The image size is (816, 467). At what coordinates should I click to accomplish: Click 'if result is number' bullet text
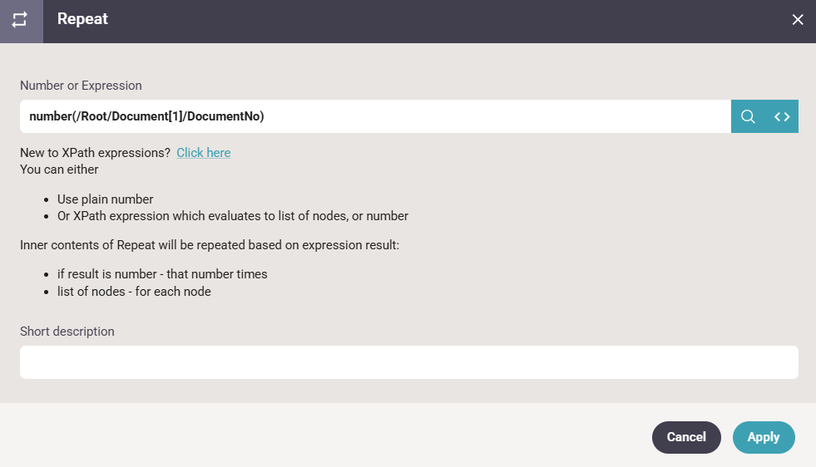click(162, 274)
